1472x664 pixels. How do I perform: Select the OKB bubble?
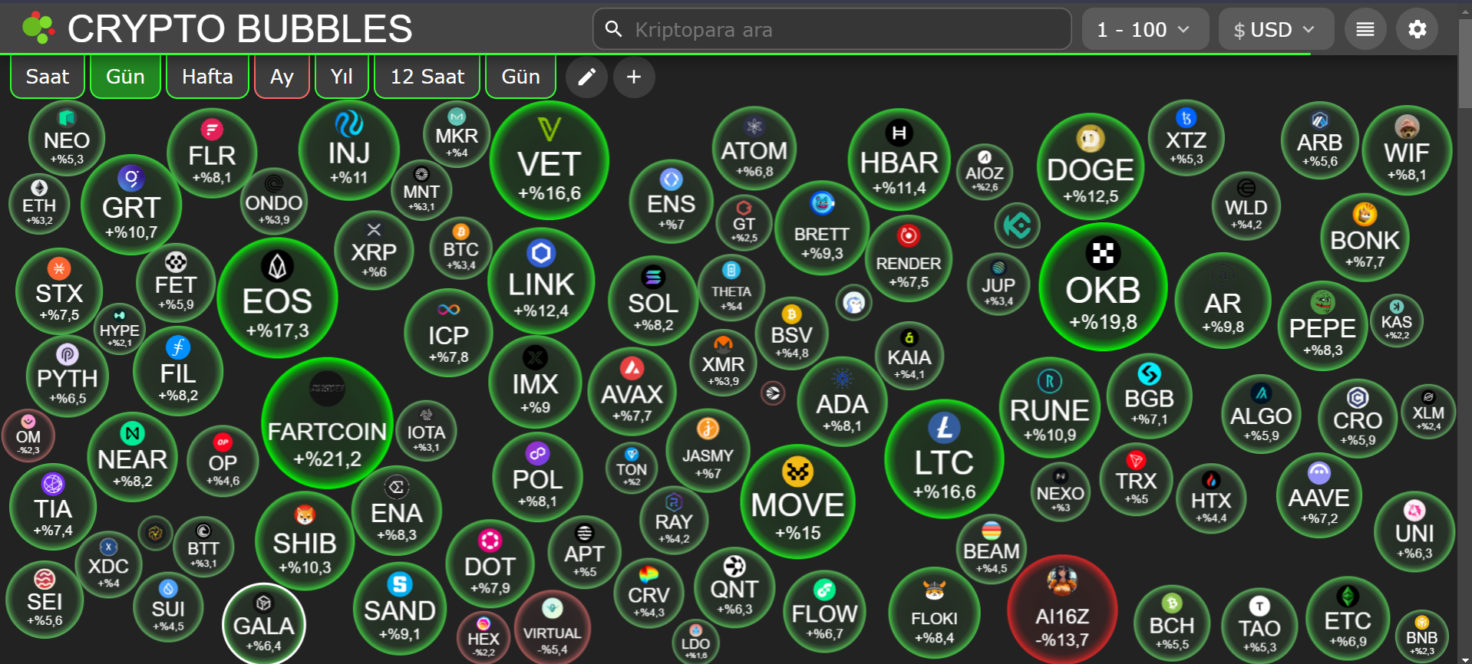tap(1103, 287)
